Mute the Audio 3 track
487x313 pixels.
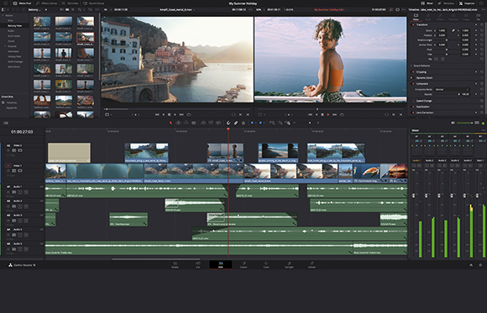pyautogui.click(x=26, y=221)
